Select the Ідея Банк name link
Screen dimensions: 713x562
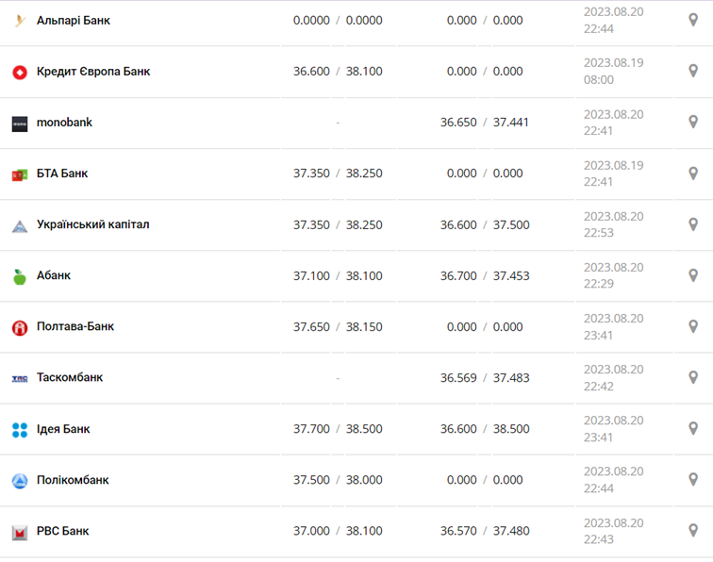(63, 429)
